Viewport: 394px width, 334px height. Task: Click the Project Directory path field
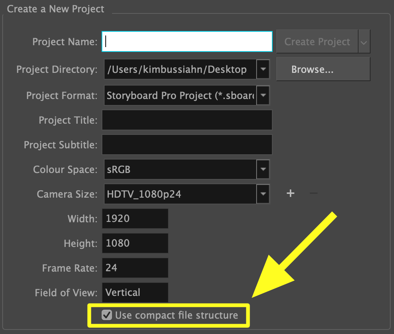(180, 69)
